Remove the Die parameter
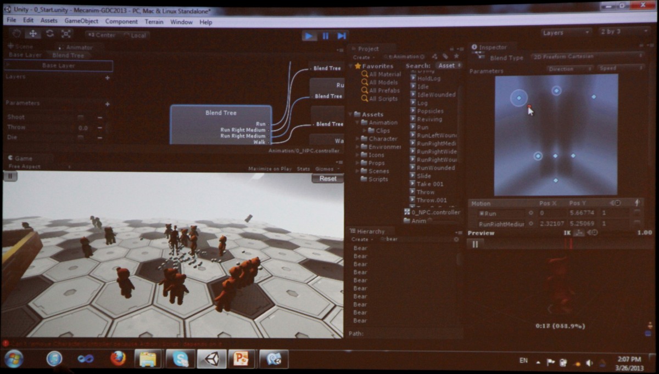The height and width of the screenshot is (374, 659). tap(100, 138)
